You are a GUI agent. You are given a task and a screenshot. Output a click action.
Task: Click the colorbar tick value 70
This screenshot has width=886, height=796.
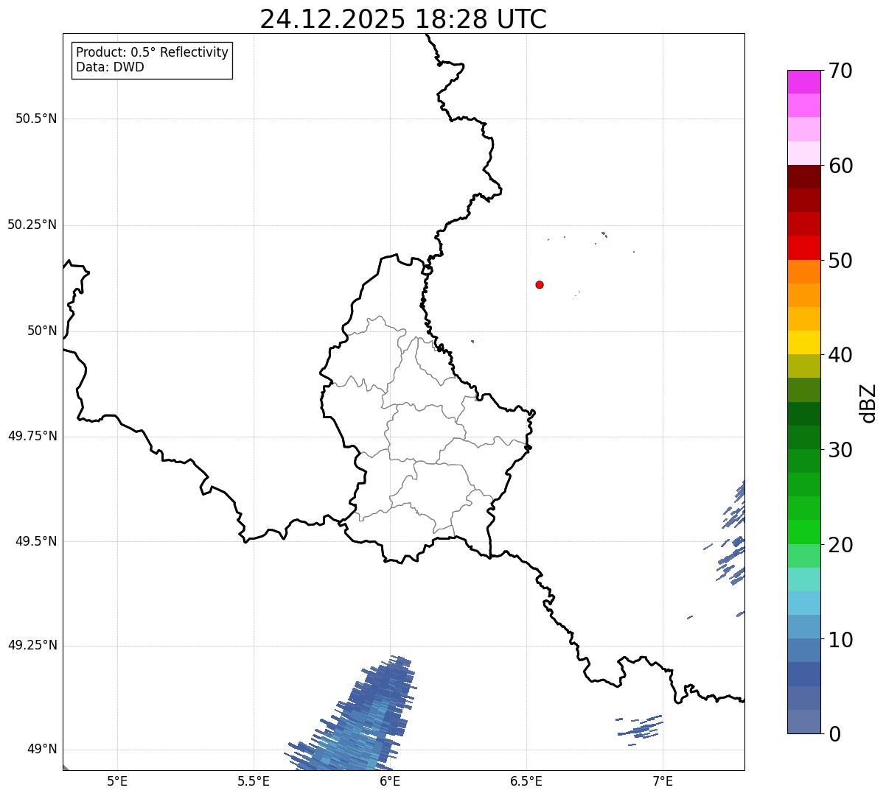click(840, 71)
